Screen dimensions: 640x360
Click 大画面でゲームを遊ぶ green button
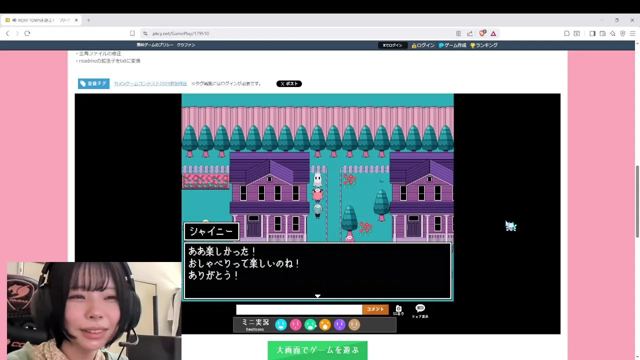click(x=317, y=350)
